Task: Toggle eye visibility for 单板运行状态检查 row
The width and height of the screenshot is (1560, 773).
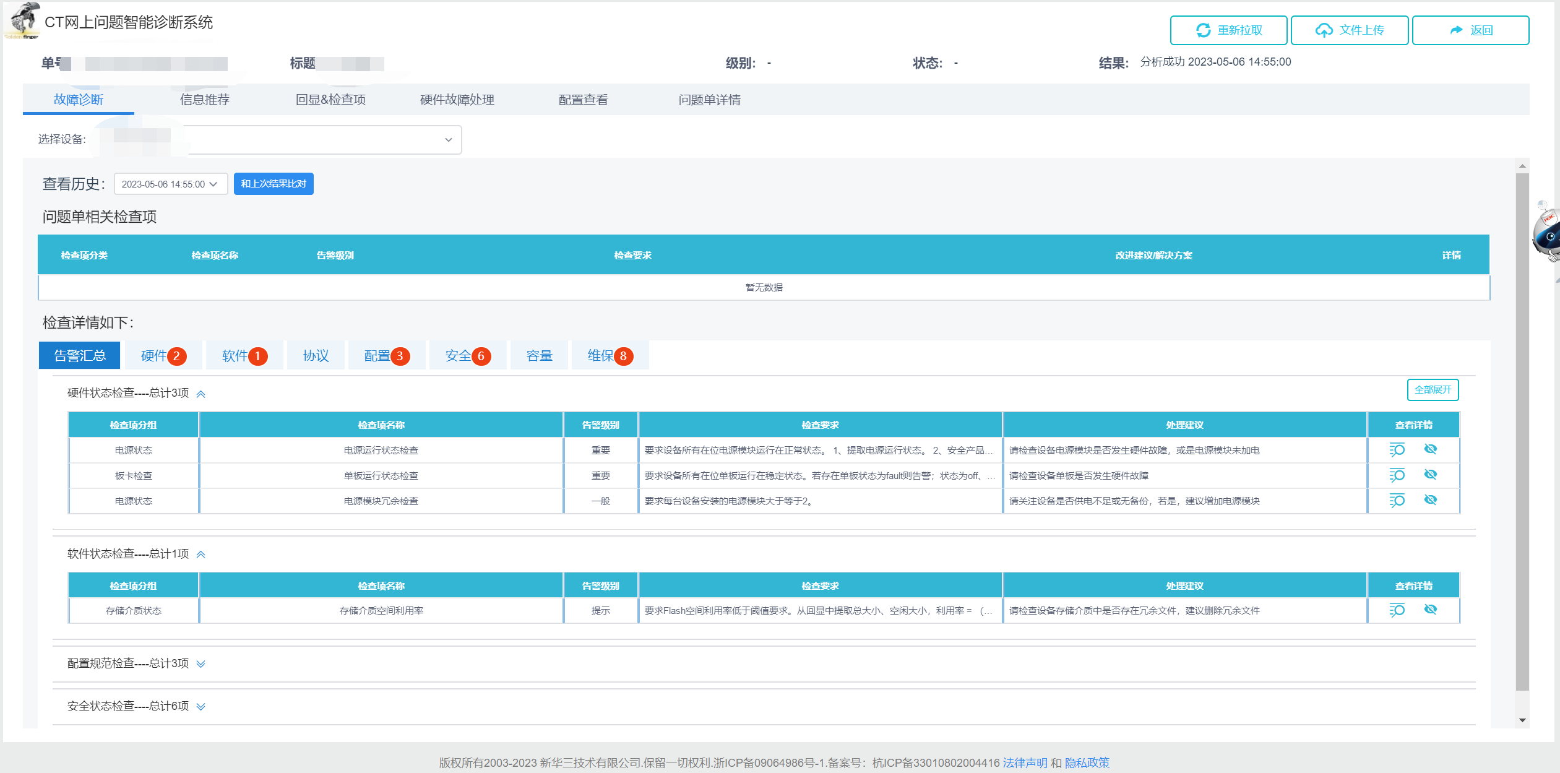Action: pos(1430,475)
